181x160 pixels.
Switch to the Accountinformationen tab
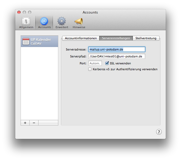pyautogui.click(x=80, y=38)
